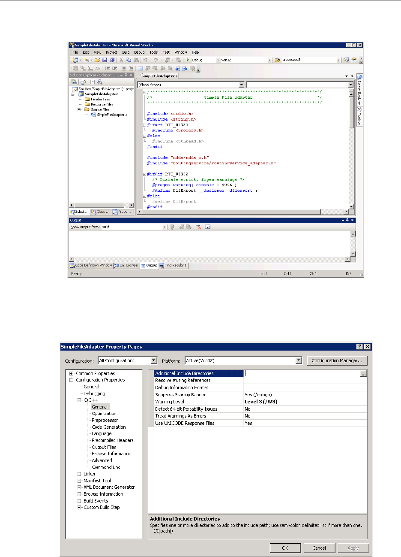Click the Redo arrow icon

156,60
